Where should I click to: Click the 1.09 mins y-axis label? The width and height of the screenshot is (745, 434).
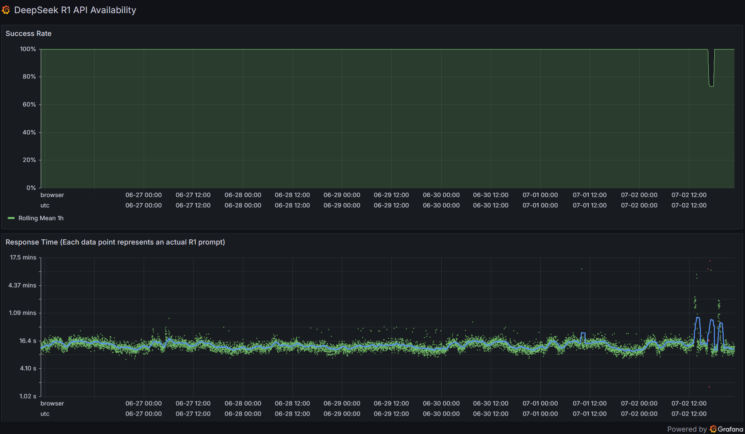(x=23, y=313)
